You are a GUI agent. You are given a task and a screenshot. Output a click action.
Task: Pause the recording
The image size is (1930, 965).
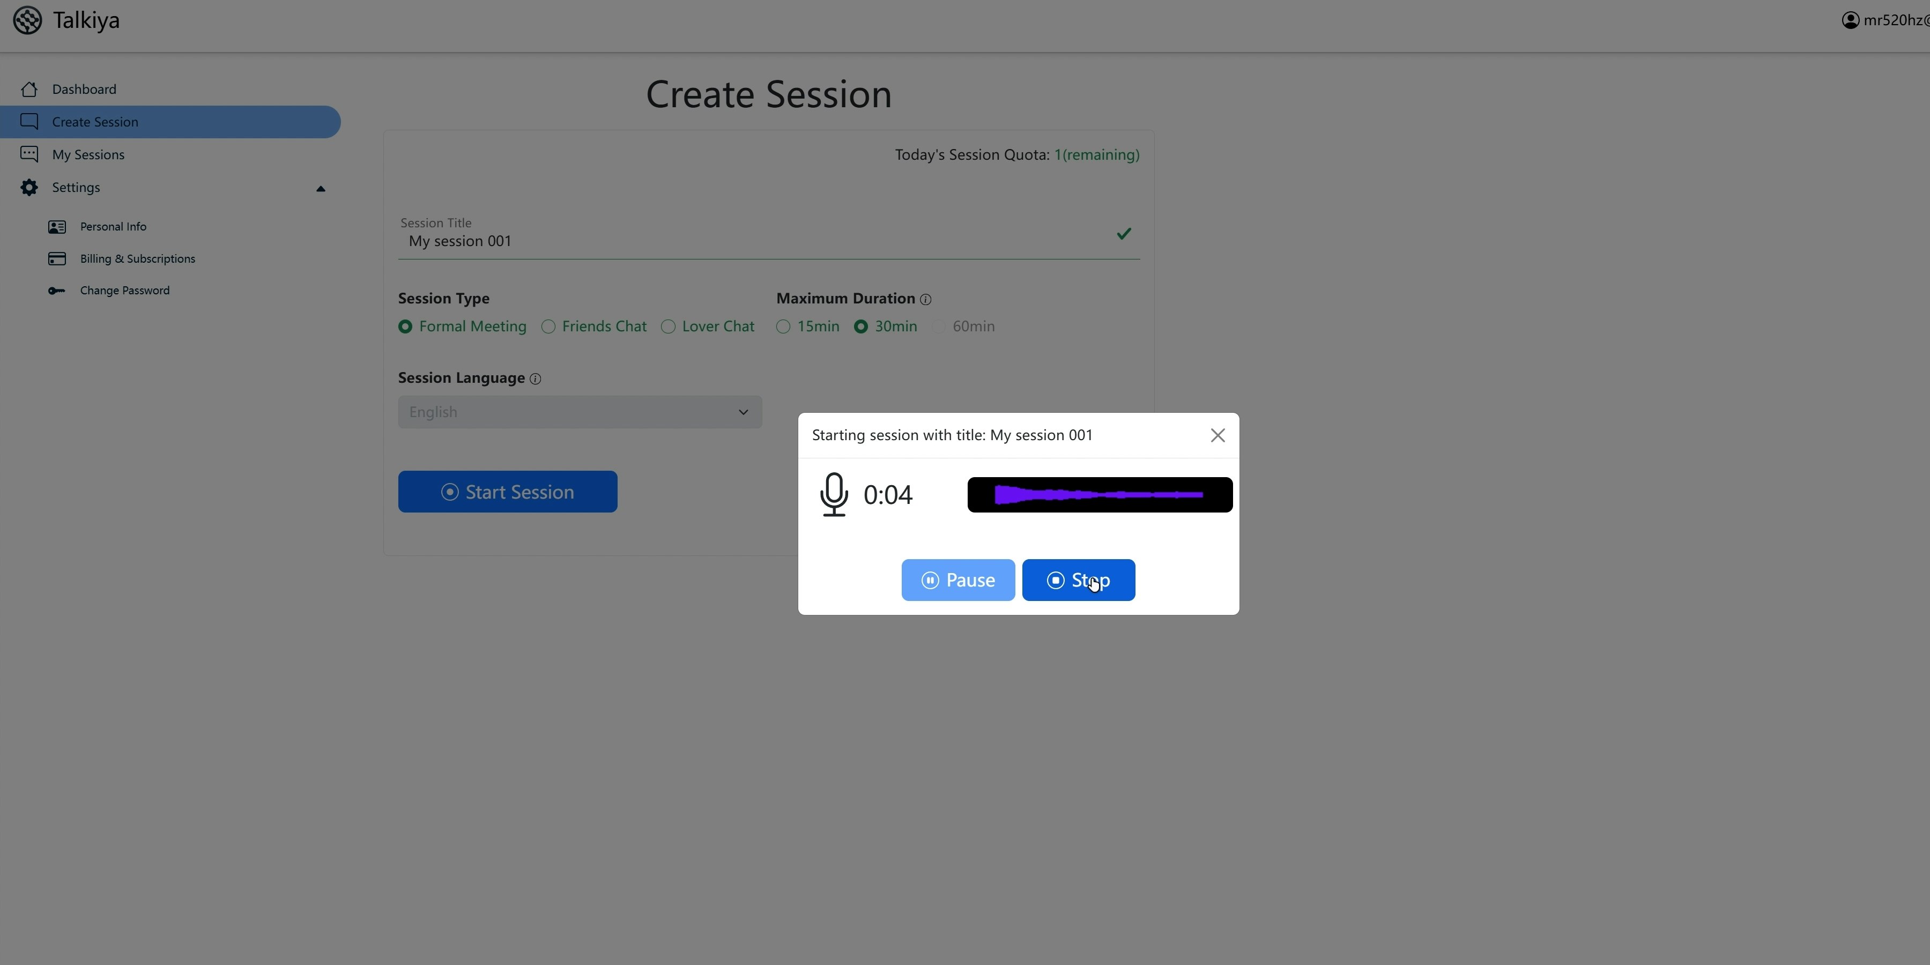click(x=957, y=580)
